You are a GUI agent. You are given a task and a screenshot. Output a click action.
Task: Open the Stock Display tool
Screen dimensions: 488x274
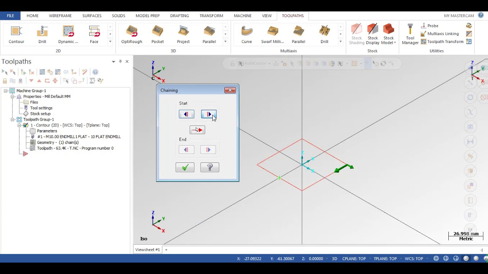click(x=373, y=35)
